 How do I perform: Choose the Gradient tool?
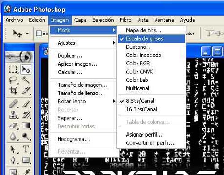26,125
